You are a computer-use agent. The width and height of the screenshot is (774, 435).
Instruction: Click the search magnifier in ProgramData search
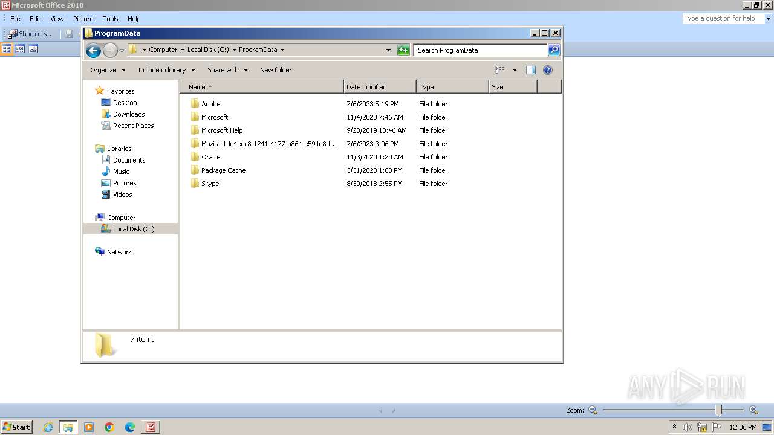[x=554, y=50]
